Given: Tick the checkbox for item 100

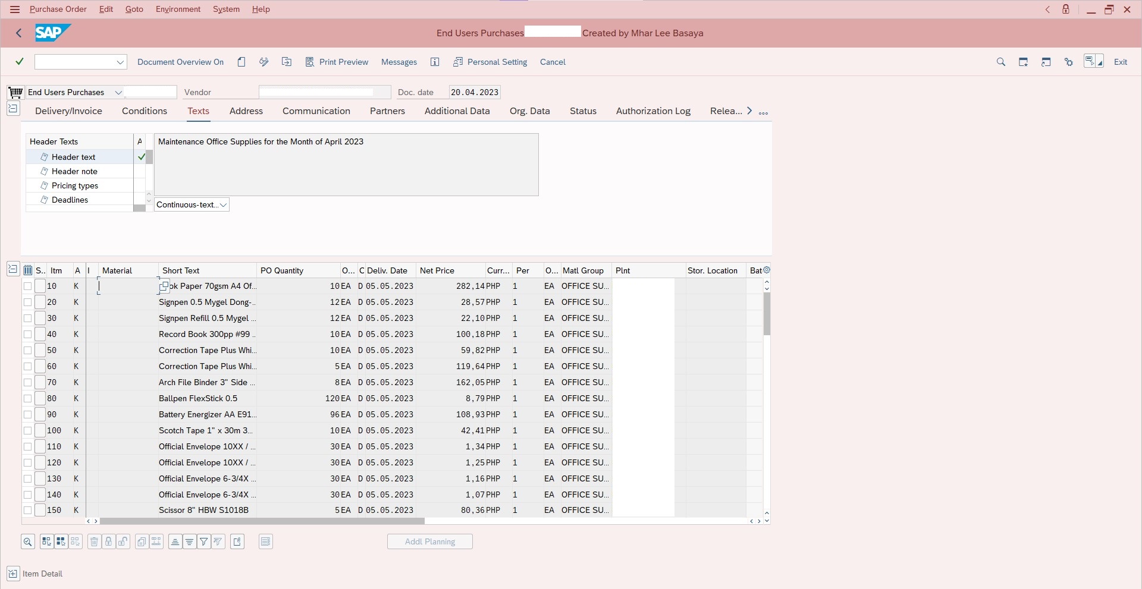Looking at the screenshot, I should 27,431.
